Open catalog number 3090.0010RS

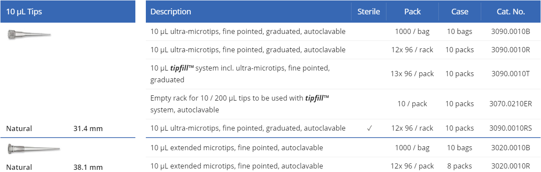510,128
